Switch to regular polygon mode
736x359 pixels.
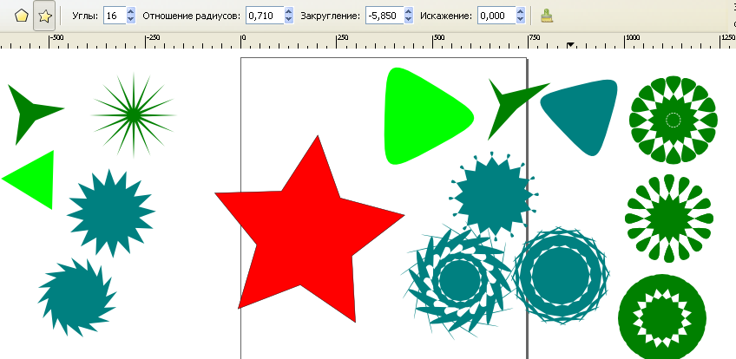point(22,16)
